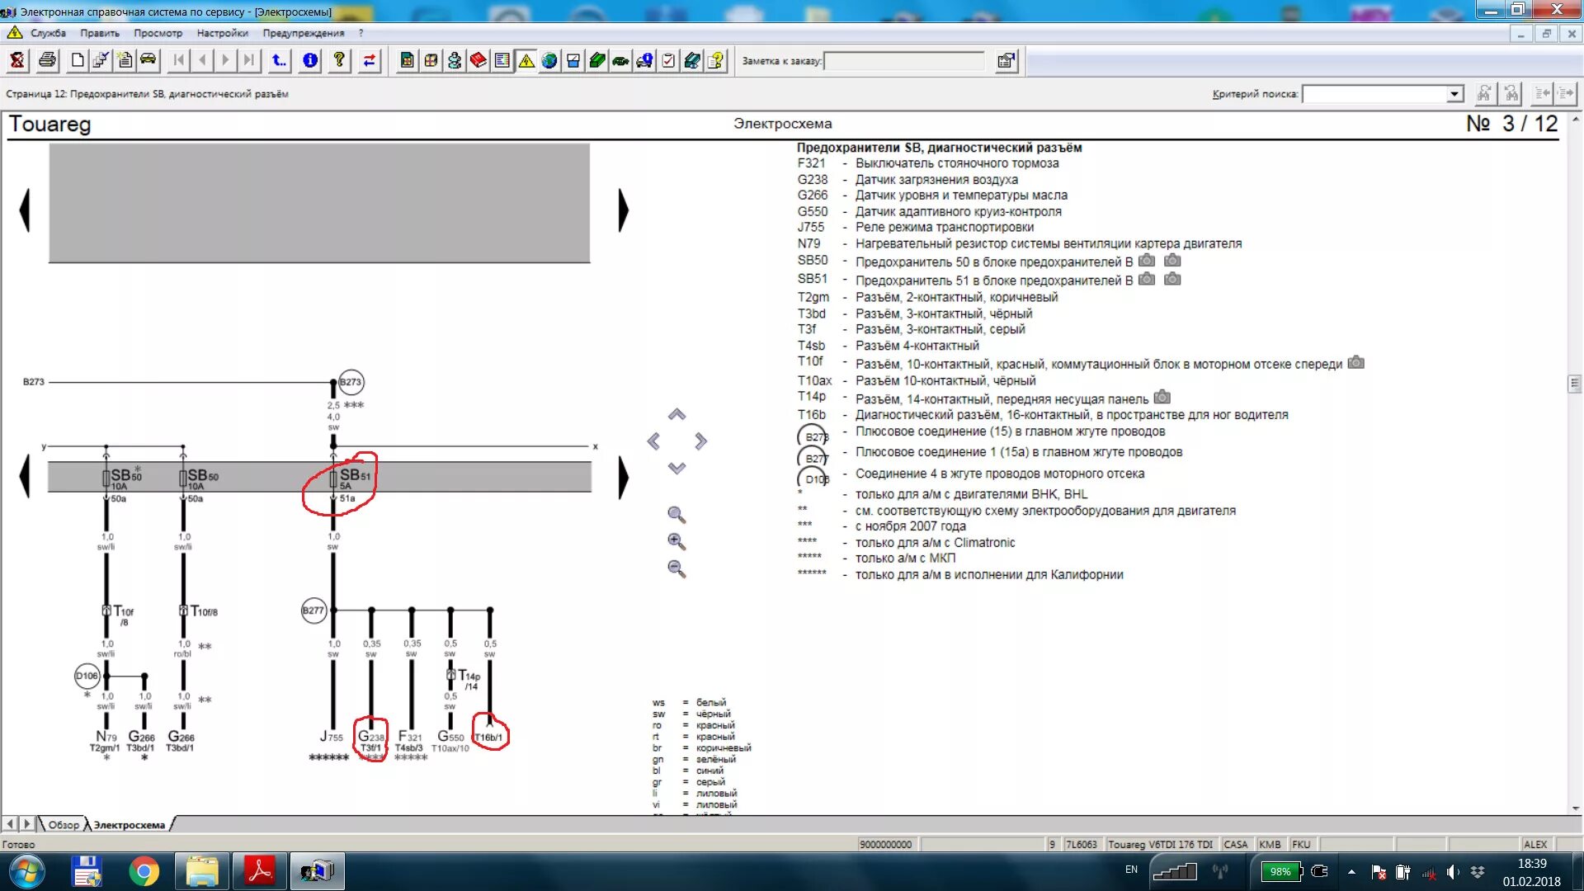Click the clipboard checklist toolbar icon
The image size is (1584, 891).
click(x=668, y=60)
